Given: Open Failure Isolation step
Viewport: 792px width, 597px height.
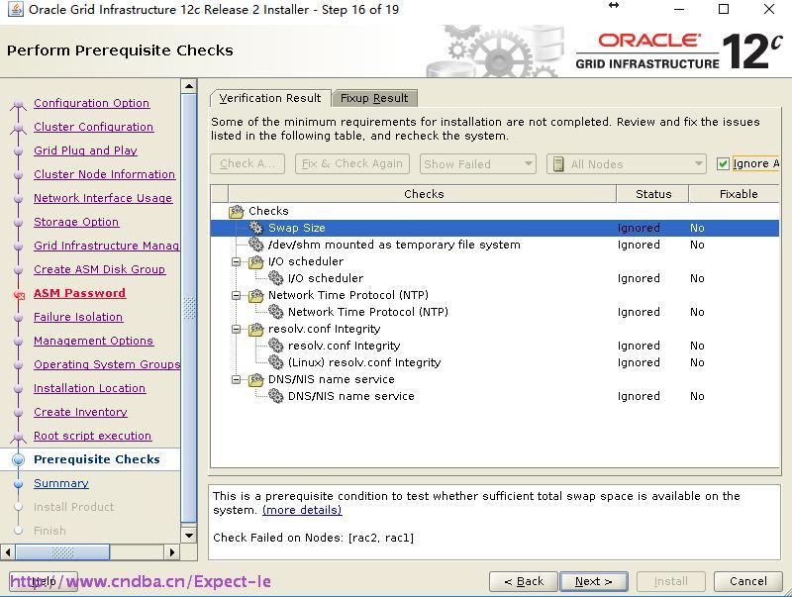Looking at the screenshot, I should 78,317.
